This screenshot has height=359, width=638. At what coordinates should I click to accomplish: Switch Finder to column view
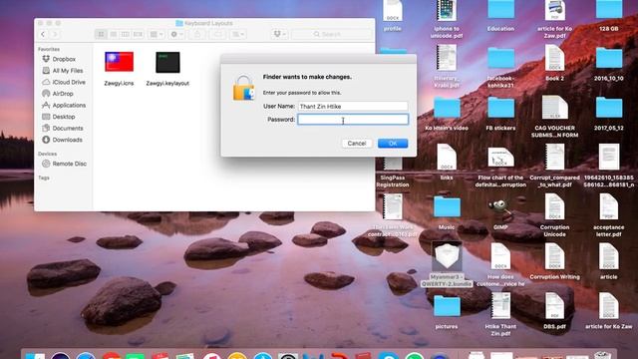126,34
